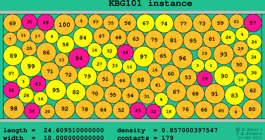Viewport: 265px width, 140px height.
Task: Click the orange circle labeled 92
Action: pos(65,109)
